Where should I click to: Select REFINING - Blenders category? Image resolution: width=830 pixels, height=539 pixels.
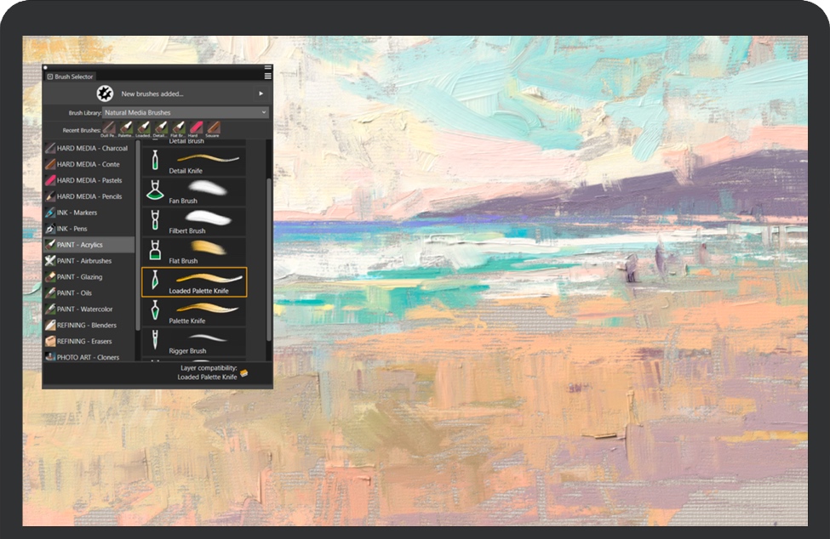(89, 325)
